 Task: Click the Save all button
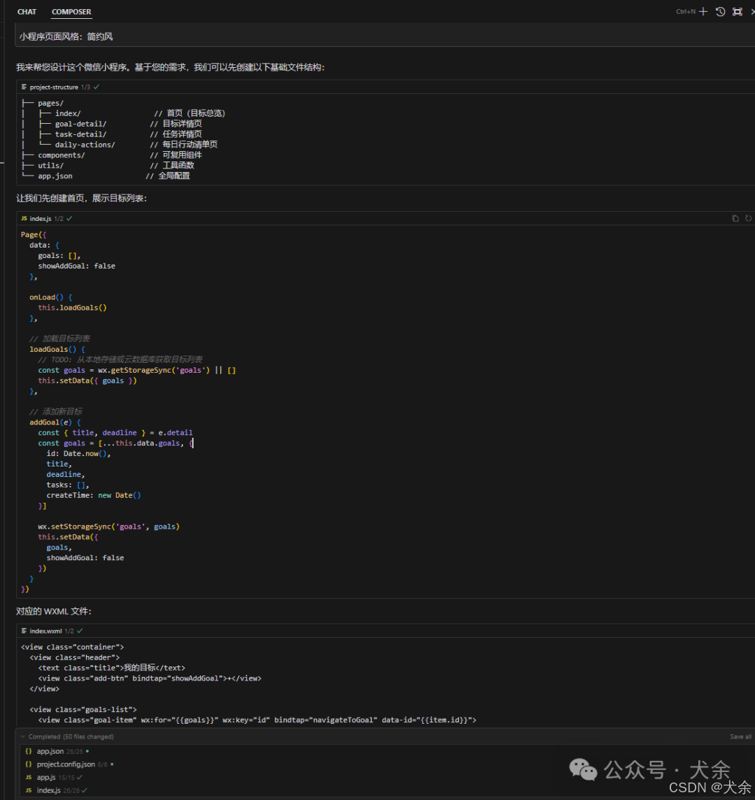tap(741, 737)
